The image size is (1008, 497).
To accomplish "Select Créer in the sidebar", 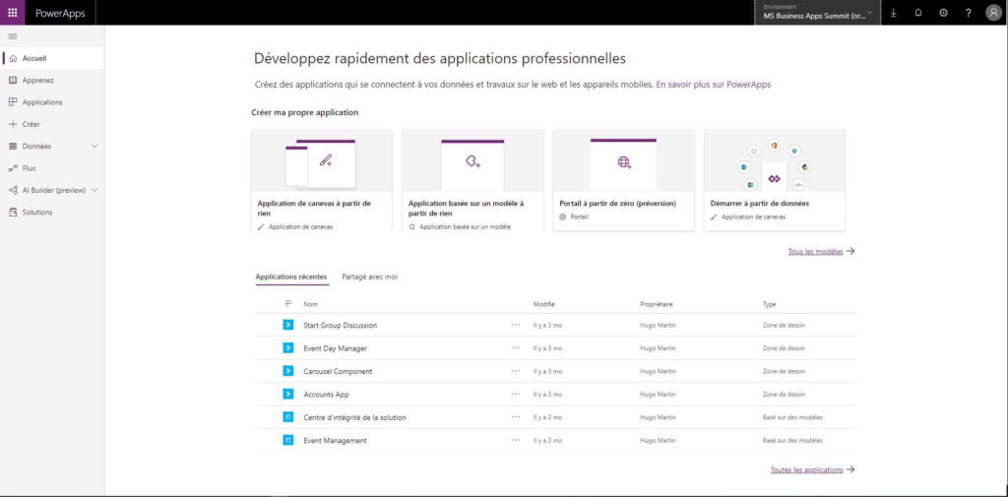I will pyautogui.click(x=52, y=124).
